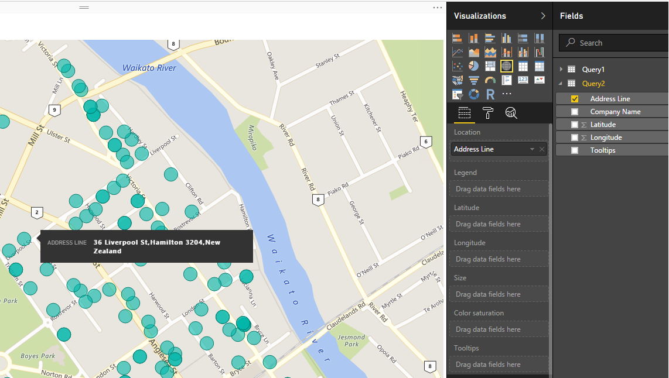Image resolution: width=669 pixels, height=378 pixels.
Task: Click the Longitude drag data fields well
Action: [x=499, y=259]
